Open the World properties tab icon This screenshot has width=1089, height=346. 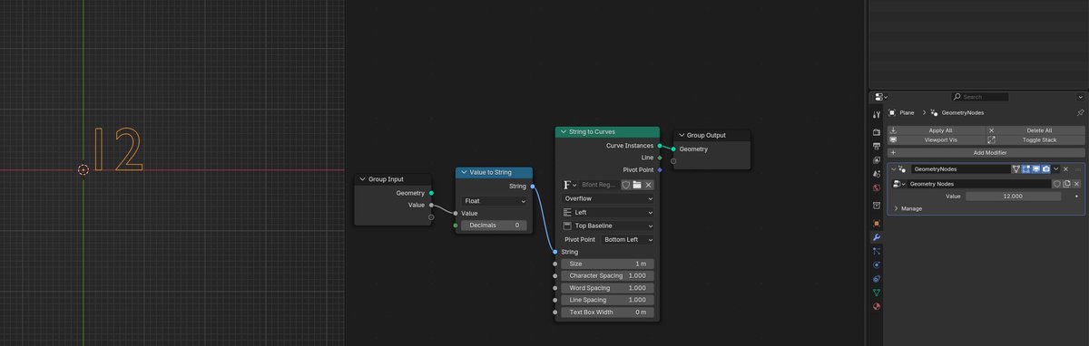[877, 188]
